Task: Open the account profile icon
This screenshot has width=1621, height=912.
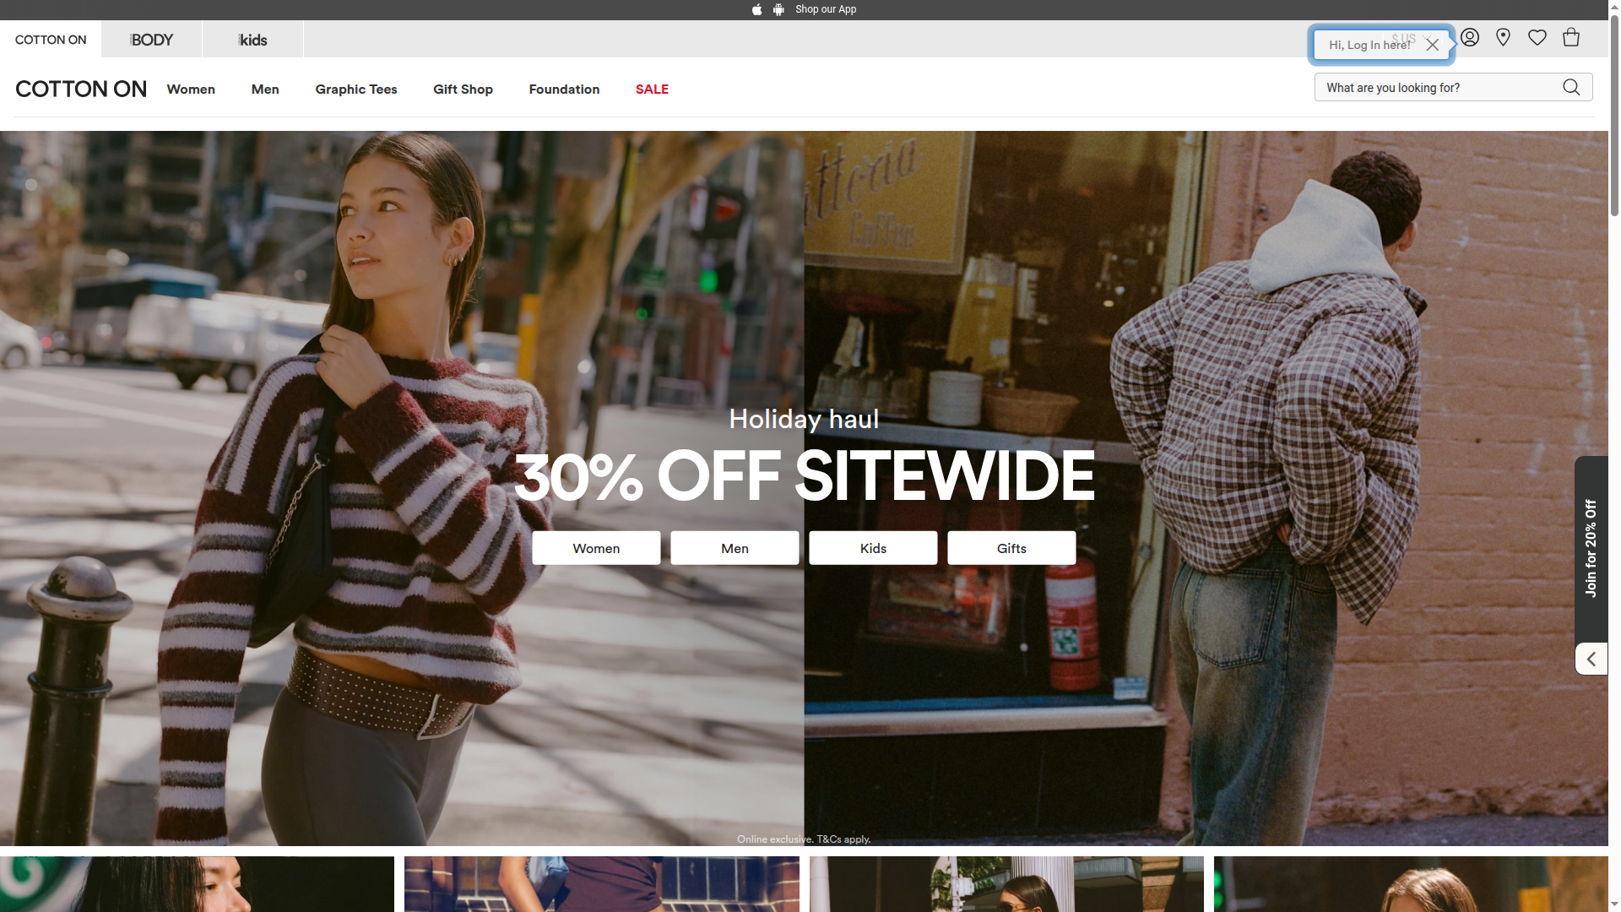Action: 1470,37
